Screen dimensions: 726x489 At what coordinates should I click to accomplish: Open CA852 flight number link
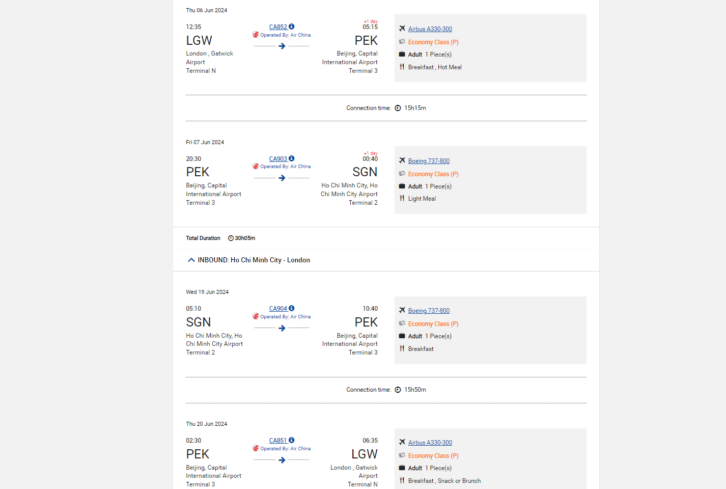(x=278, y=27)
